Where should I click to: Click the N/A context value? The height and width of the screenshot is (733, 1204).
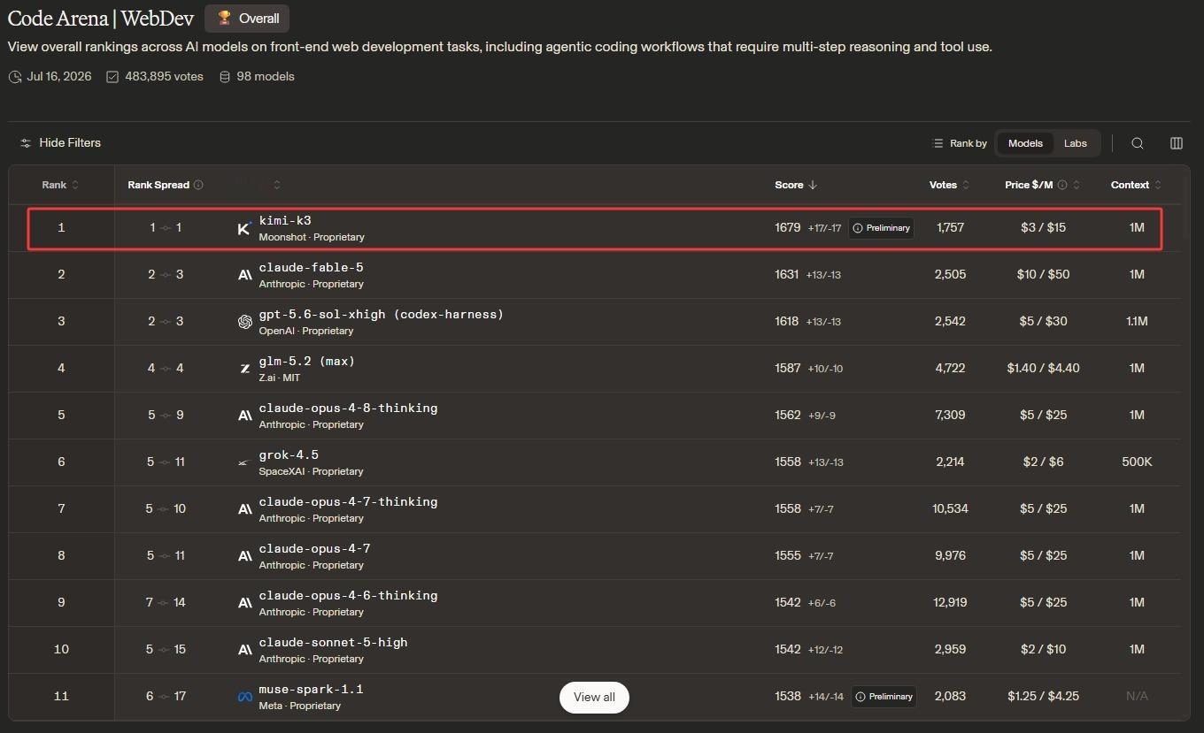1137,696
